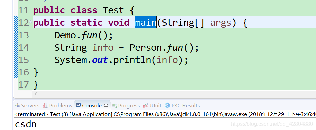Click the Progress tab icon
Viewport: 316px width, 130px height.
click(x=115, y=106)
